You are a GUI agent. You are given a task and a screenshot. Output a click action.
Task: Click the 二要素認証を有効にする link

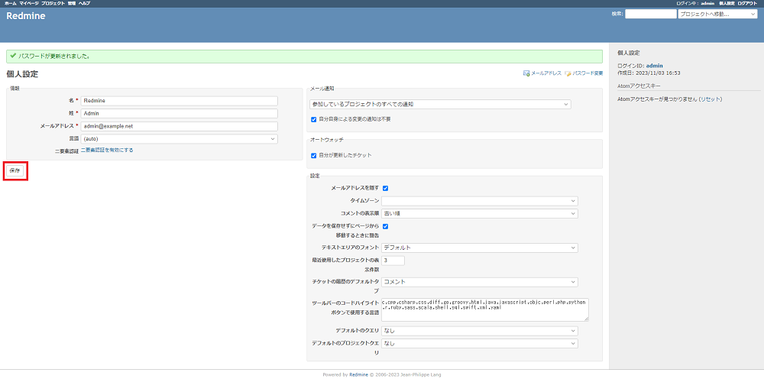click(x=107, y=151)
